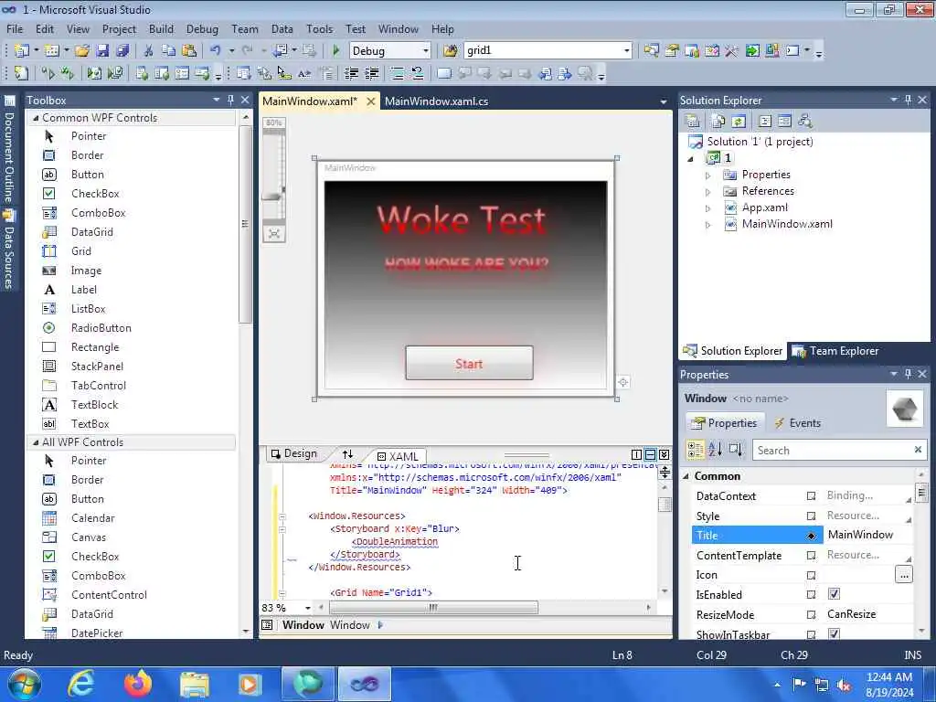Viewport: 936px width, 702px height.
Task: Click the Find in Files icon beside grid1
Action: (450, 51)
